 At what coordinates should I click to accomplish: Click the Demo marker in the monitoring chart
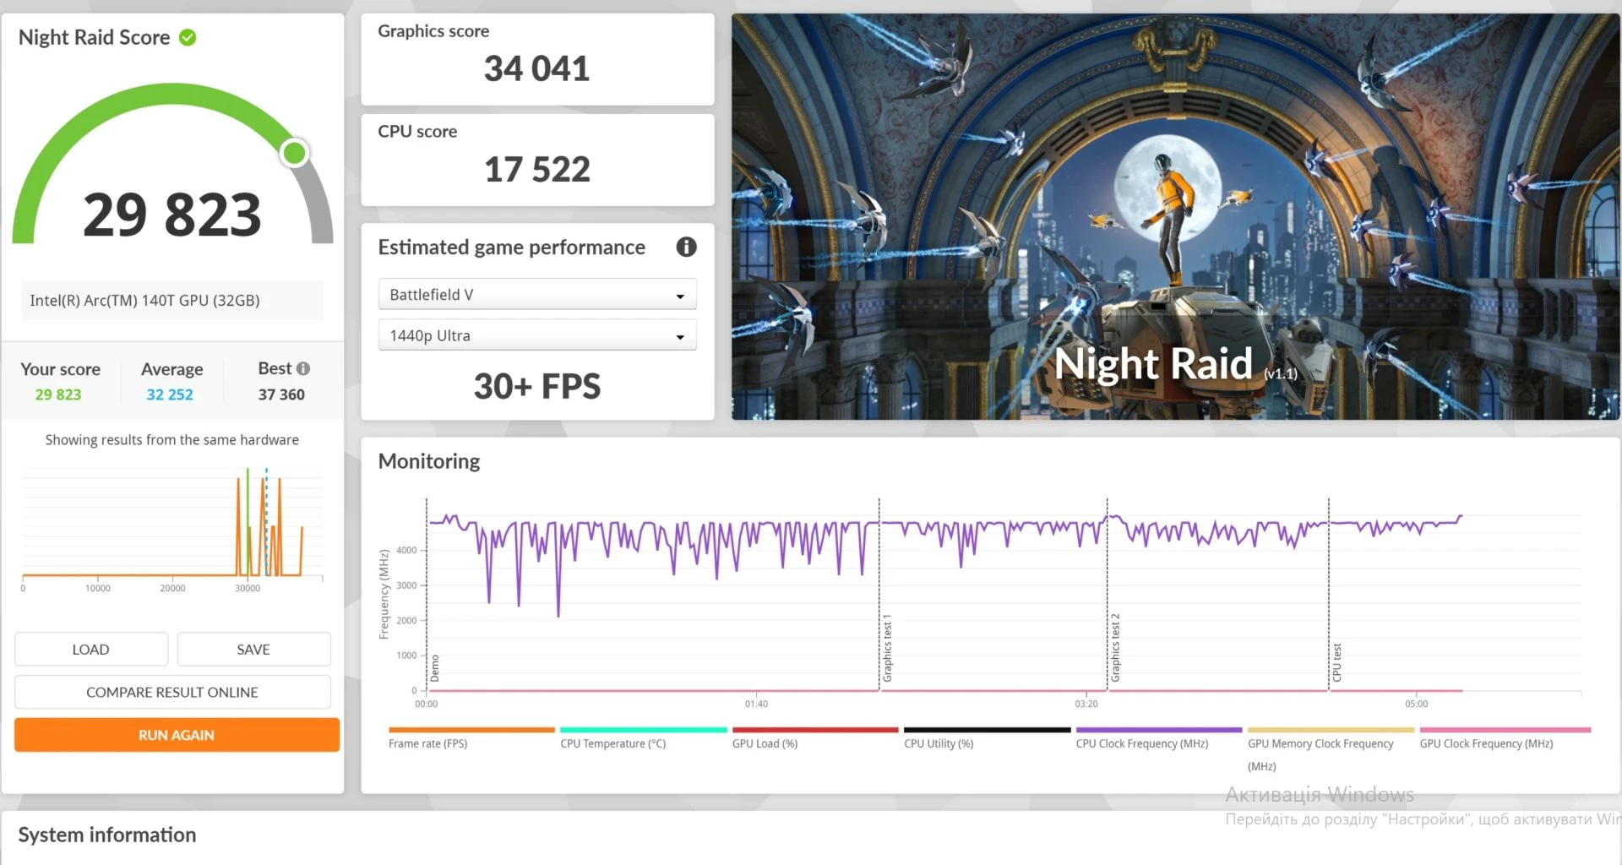(x=435, y=668)
